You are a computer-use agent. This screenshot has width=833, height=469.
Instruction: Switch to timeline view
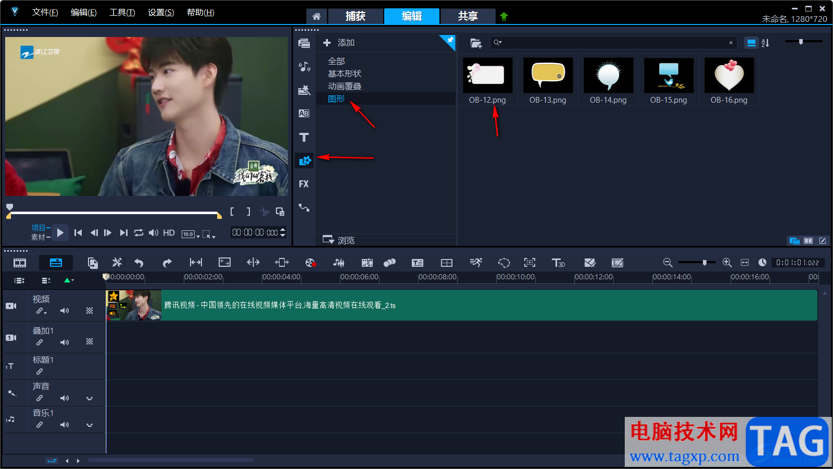click(x=56, y=263)
